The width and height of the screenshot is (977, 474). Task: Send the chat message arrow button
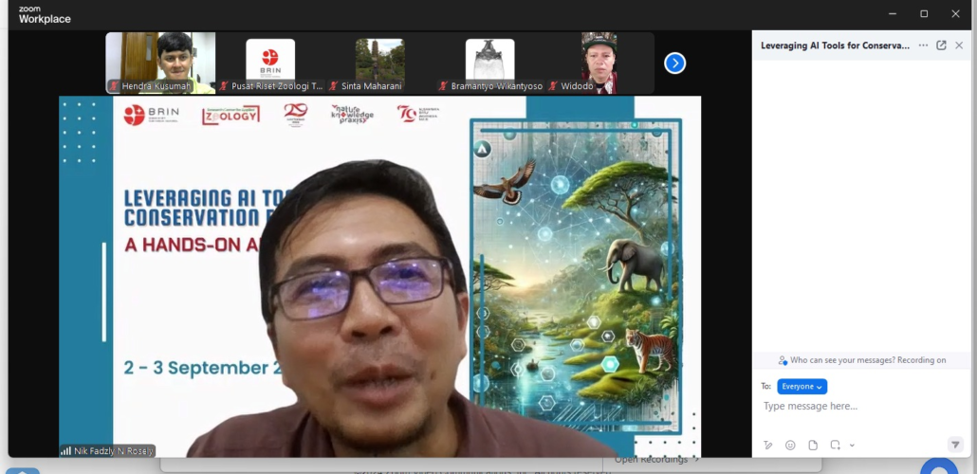click(x=955, y=445)
